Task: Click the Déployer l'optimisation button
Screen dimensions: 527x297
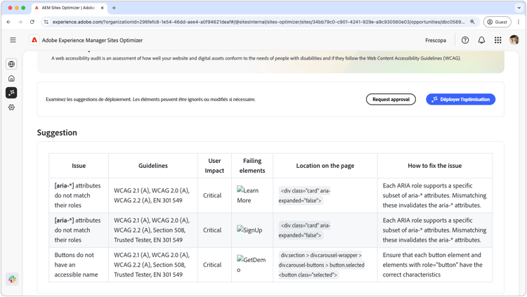Action: pos(460,99)
